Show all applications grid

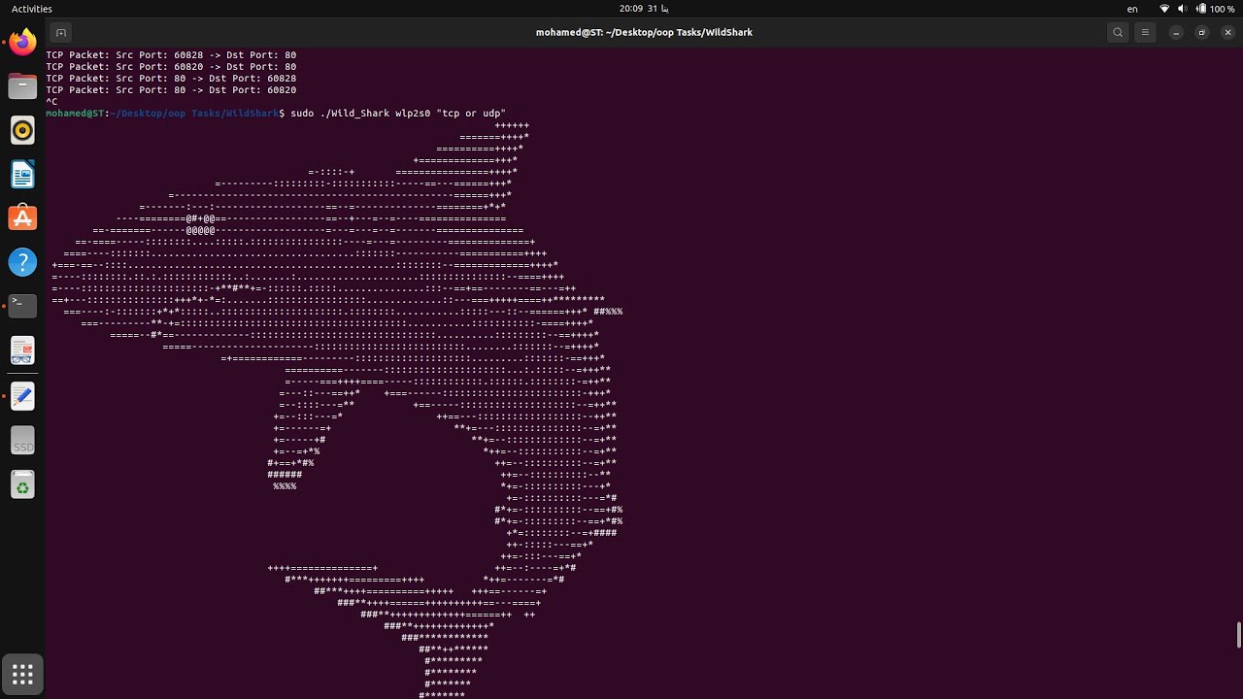click(x=22, y=673)
